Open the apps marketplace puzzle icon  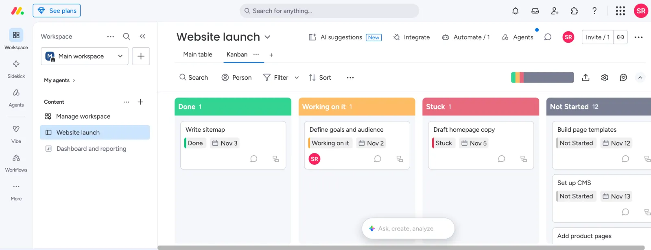pos(575,11)
